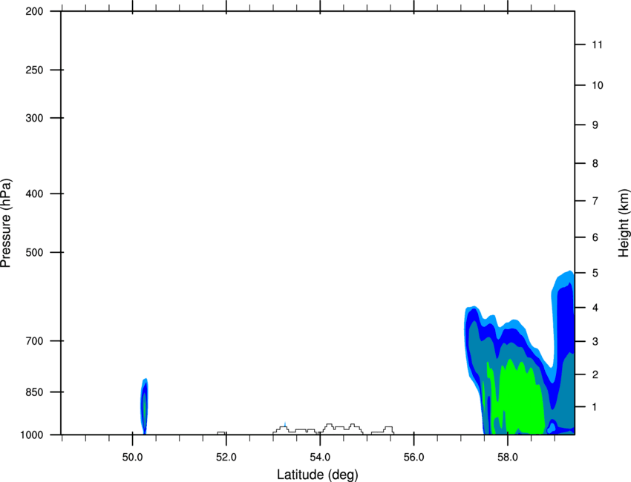Click the 'Latitude (deg)' axis title
Viewport: 631px width, 482px height.
317,475
